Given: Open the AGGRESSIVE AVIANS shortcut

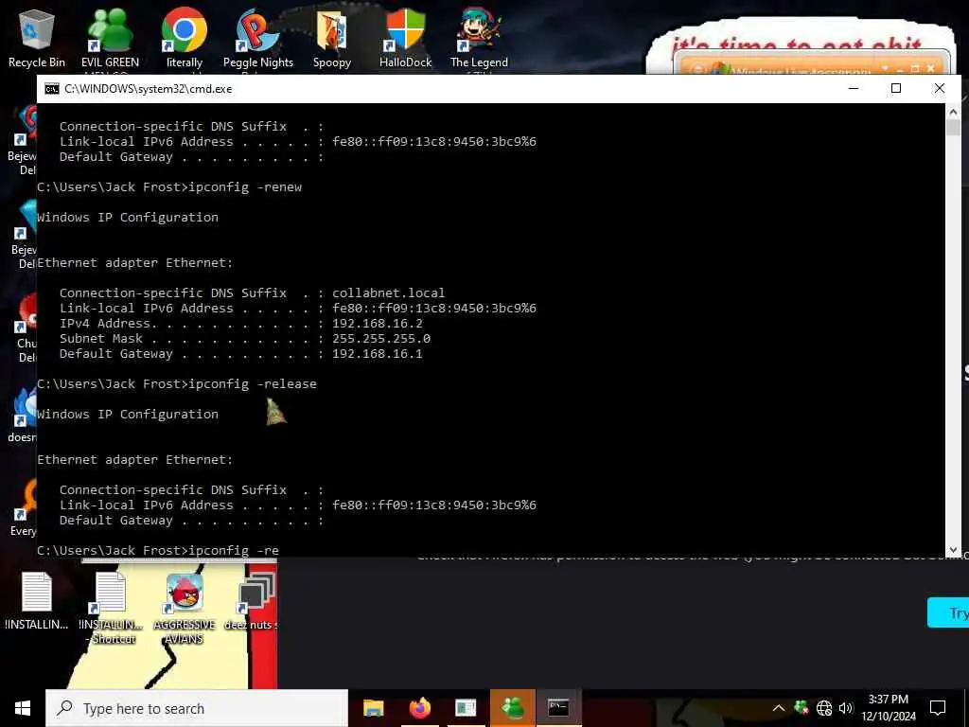Looking at the screenshot, I should coord(185,609).
